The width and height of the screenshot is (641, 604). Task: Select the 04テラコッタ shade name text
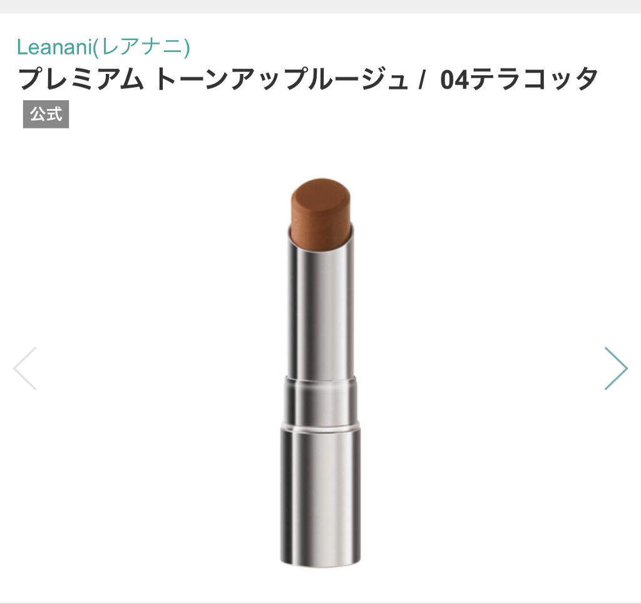coord(519,80)
